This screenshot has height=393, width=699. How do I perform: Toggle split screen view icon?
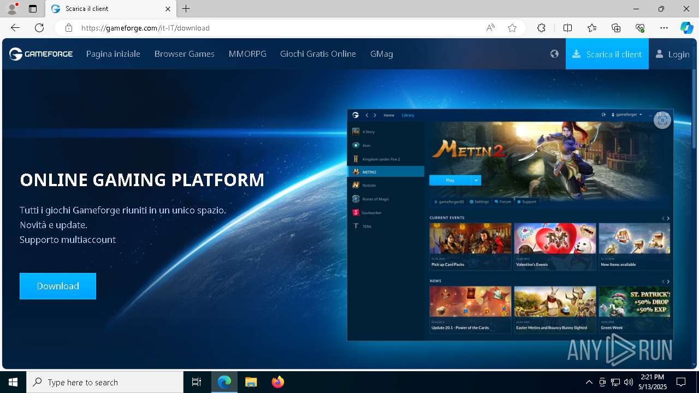coord(567,28)
